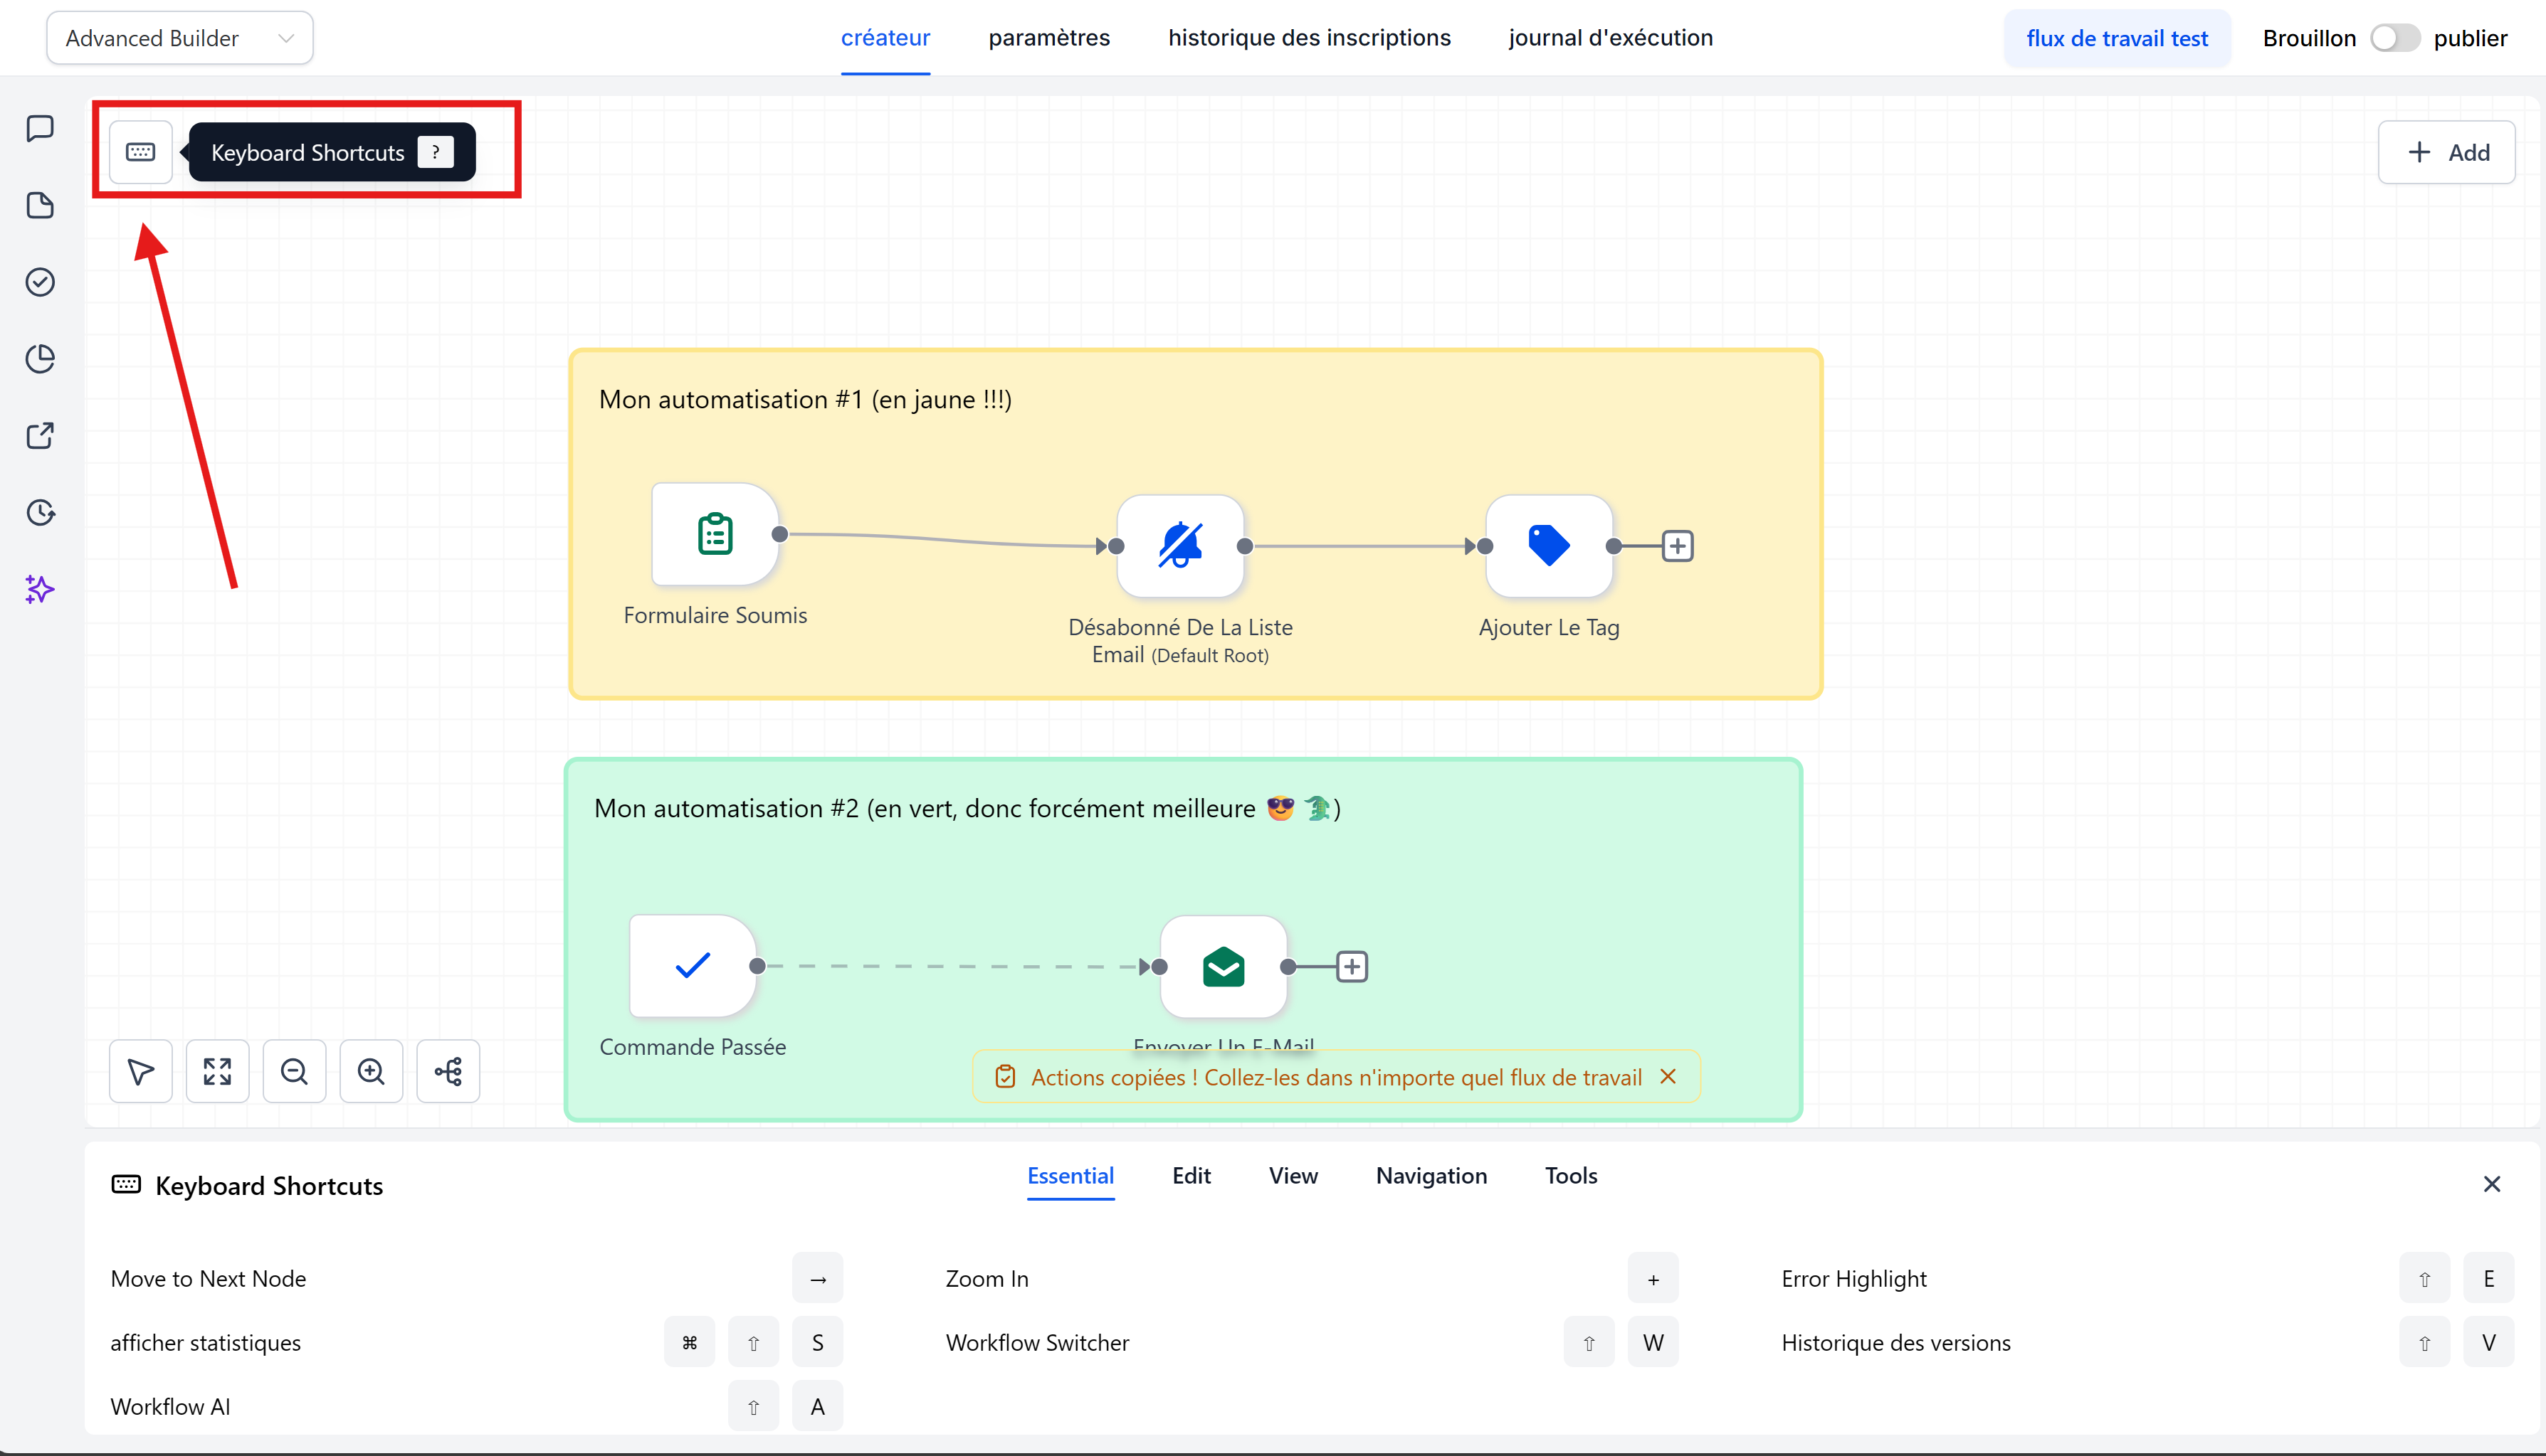Click the external link share sidebar icon
The width and height of the screenshot is (2546, 1456).
(40, 436)
